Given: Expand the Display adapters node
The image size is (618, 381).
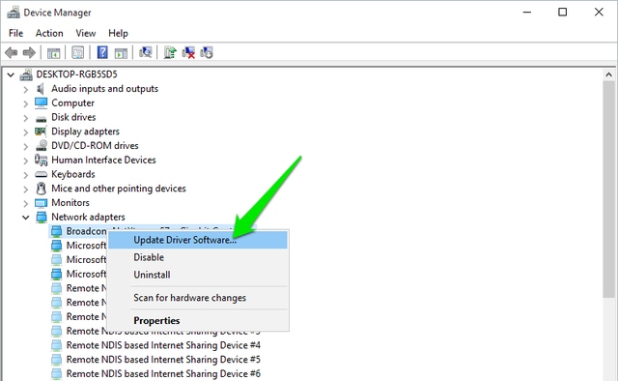Looking at the screenshot, I should pos(26,132).
